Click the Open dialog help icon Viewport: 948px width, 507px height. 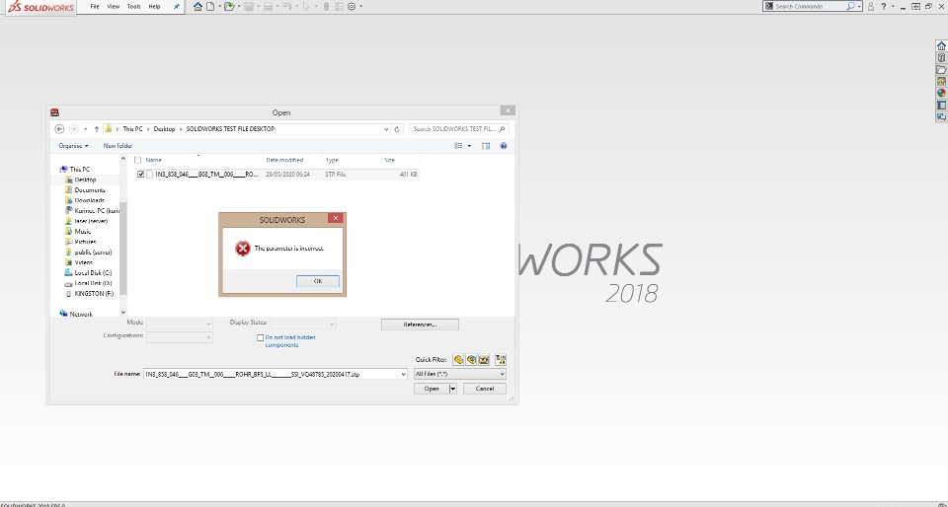point(504,145)
